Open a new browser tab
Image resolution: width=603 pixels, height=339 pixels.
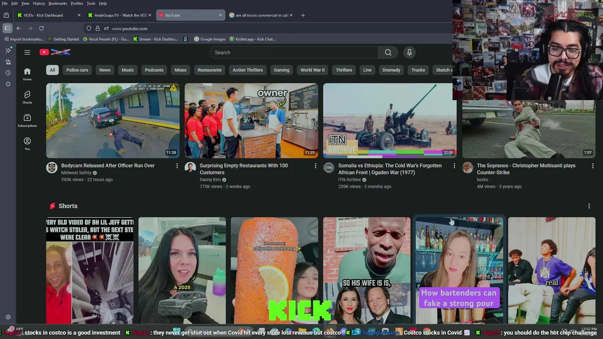(x=303, y=15)
